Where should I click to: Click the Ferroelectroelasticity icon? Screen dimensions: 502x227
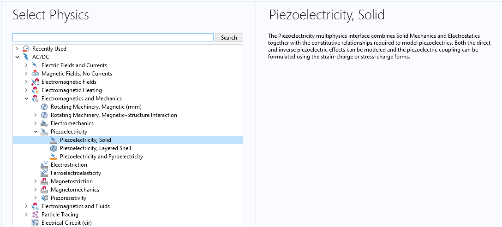tap(44, 173)
